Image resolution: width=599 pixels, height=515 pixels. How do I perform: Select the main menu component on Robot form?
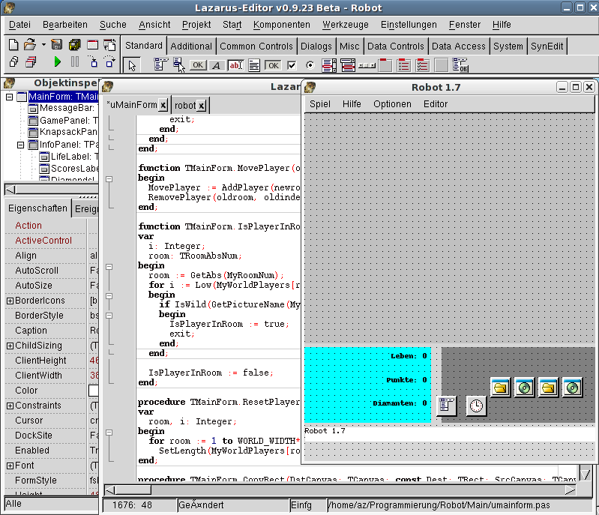point(446,405)
